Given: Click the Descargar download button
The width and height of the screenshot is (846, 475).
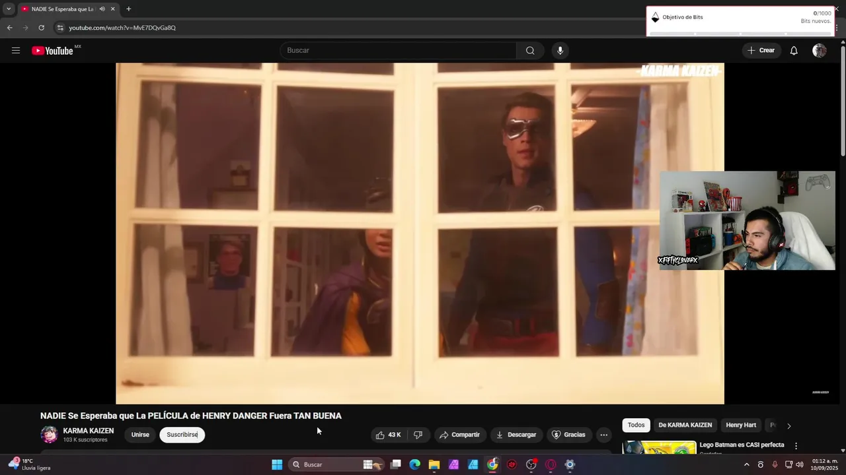Looking at the screenshot, I should pyautogui.click(x=516, y=435).
